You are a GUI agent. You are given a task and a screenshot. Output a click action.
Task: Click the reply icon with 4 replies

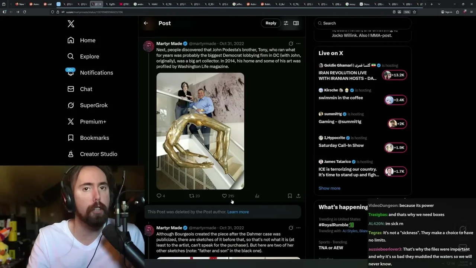tap(161, 196)
